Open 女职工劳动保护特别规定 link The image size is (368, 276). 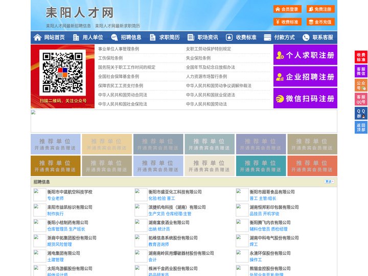click(x=209, y=49)
